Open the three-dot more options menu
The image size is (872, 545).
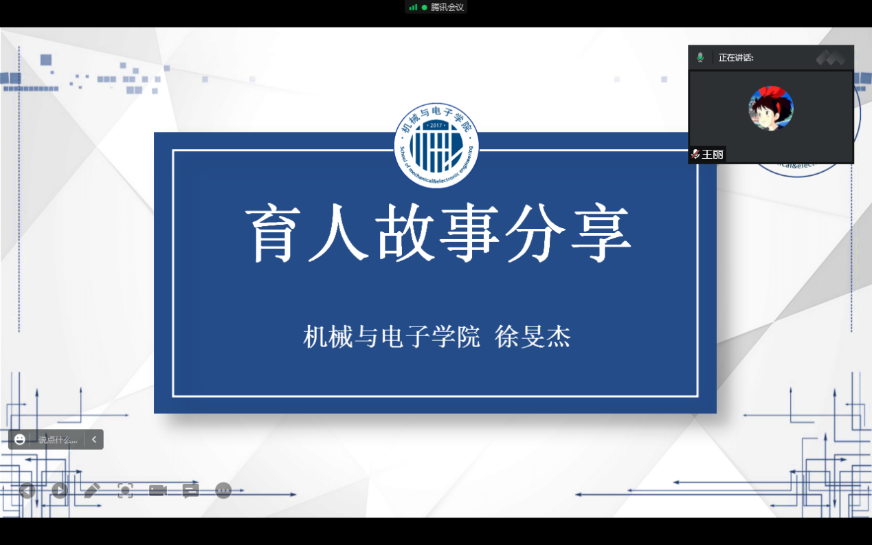pyautogui.click(x=223, y=490)
